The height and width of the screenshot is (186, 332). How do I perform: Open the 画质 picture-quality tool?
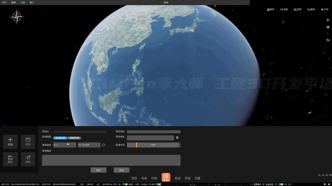(x=271, y=10)
